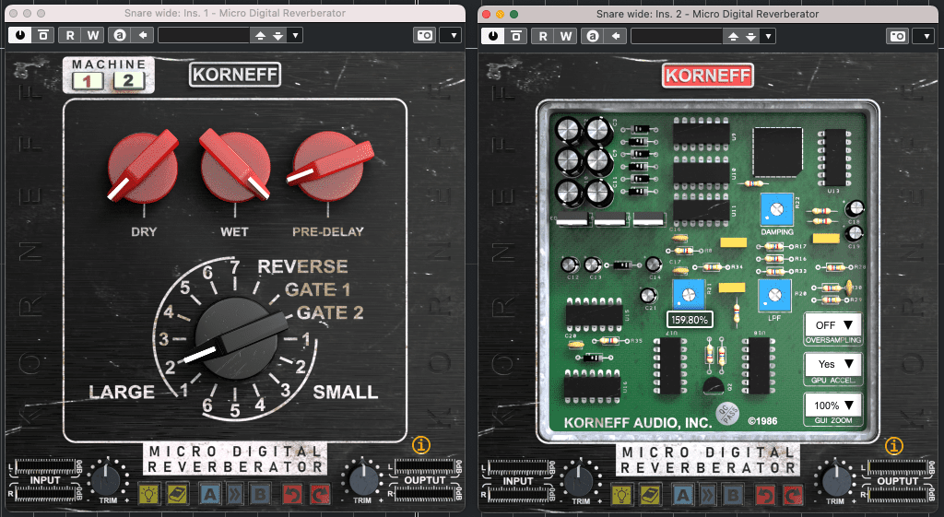
Task: Click bypass icon in Ins. 1 window toolbar
Action: click(x=43, y=36)
